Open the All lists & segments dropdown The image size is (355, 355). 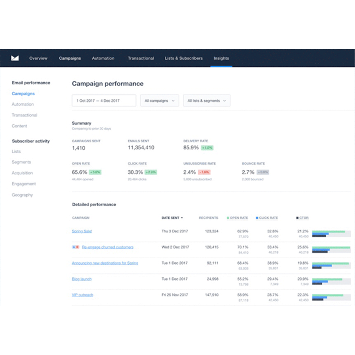pyautogui.click(x=206, y=100)
